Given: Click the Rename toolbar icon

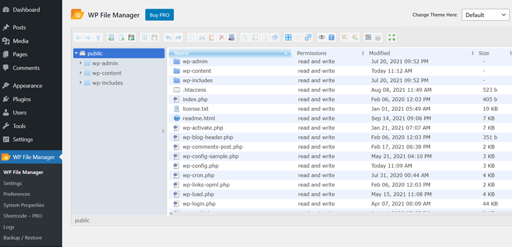Looking at the screenshot, I should (x=254, y=38).
